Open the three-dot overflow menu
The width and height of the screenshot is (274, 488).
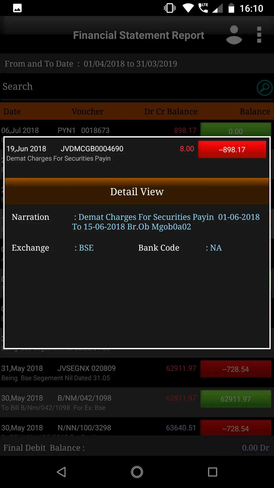coord(259,35)
